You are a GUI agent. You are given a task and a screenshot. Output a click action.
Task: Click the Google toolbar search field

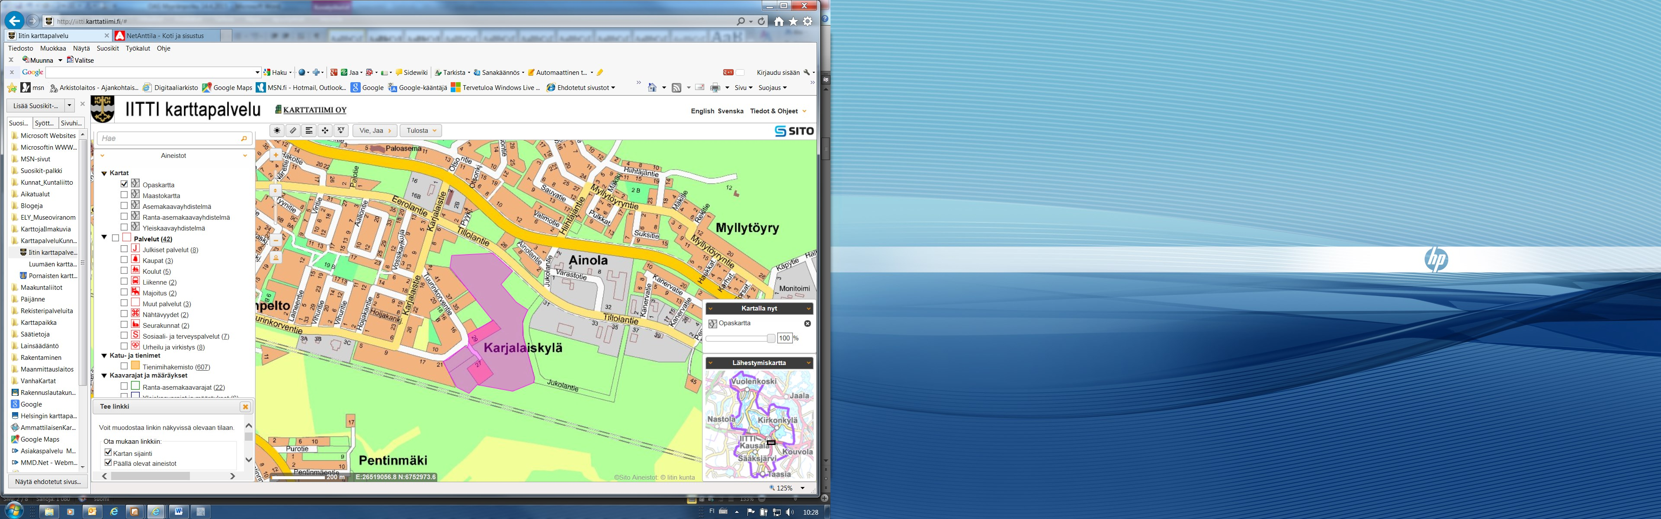(x=153, y=73)
